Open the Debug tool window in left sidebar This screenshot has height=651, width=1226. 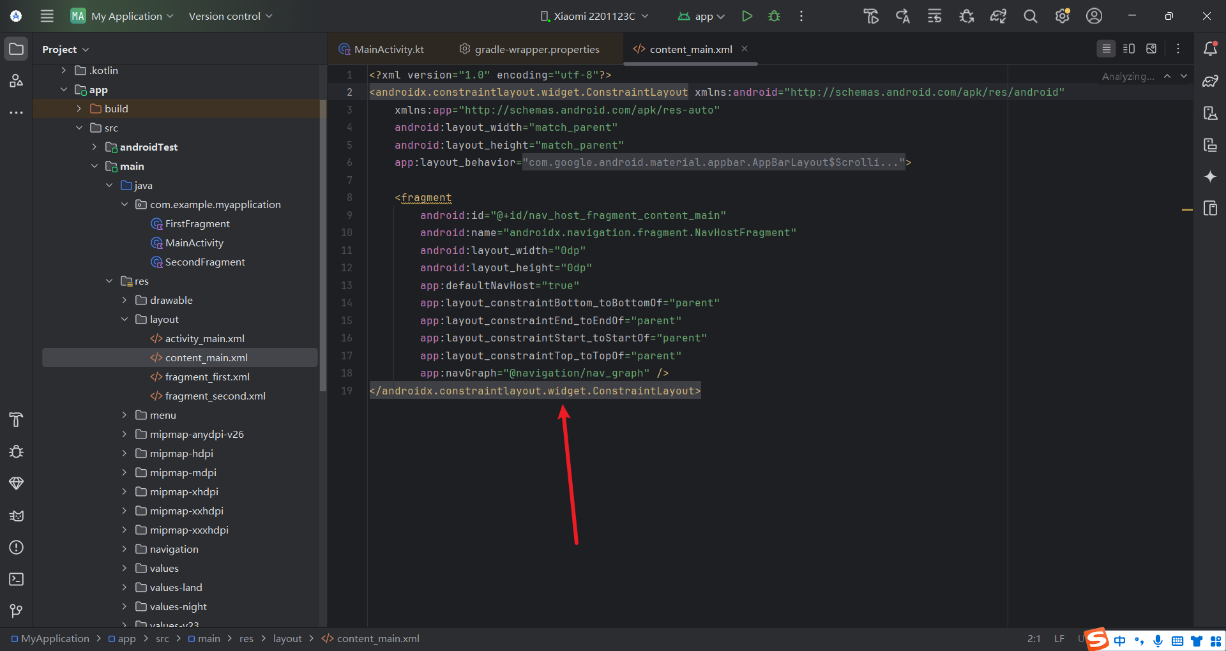coord(17,451)
